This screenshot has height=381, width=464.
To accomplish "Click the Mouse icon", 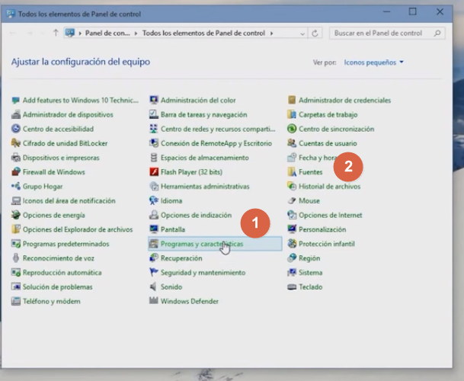I will [292, 200].
